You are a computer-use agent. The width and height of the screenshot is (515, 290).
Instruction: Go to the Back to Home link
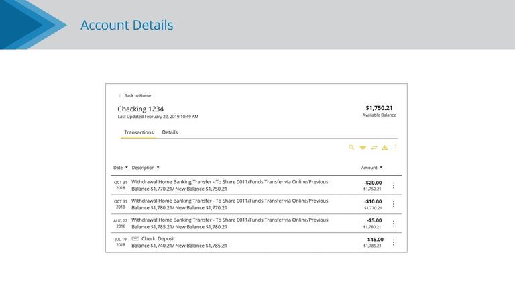[137, 96]
